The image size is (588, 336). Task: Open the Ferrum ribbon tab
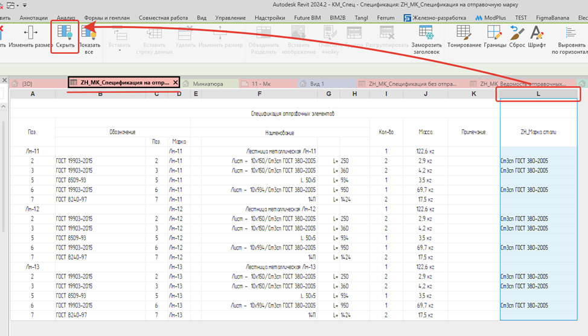coord(386,18)
